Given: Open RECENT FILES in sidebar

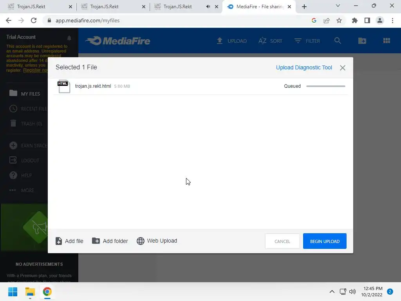Looking at the screenshot, I should pyautogui.click(x=28, y=109).
